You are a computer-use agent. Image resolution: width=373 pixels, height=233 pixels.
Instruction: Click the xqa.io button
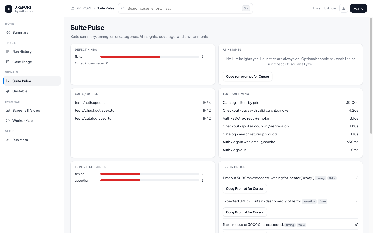pos(358,8)
